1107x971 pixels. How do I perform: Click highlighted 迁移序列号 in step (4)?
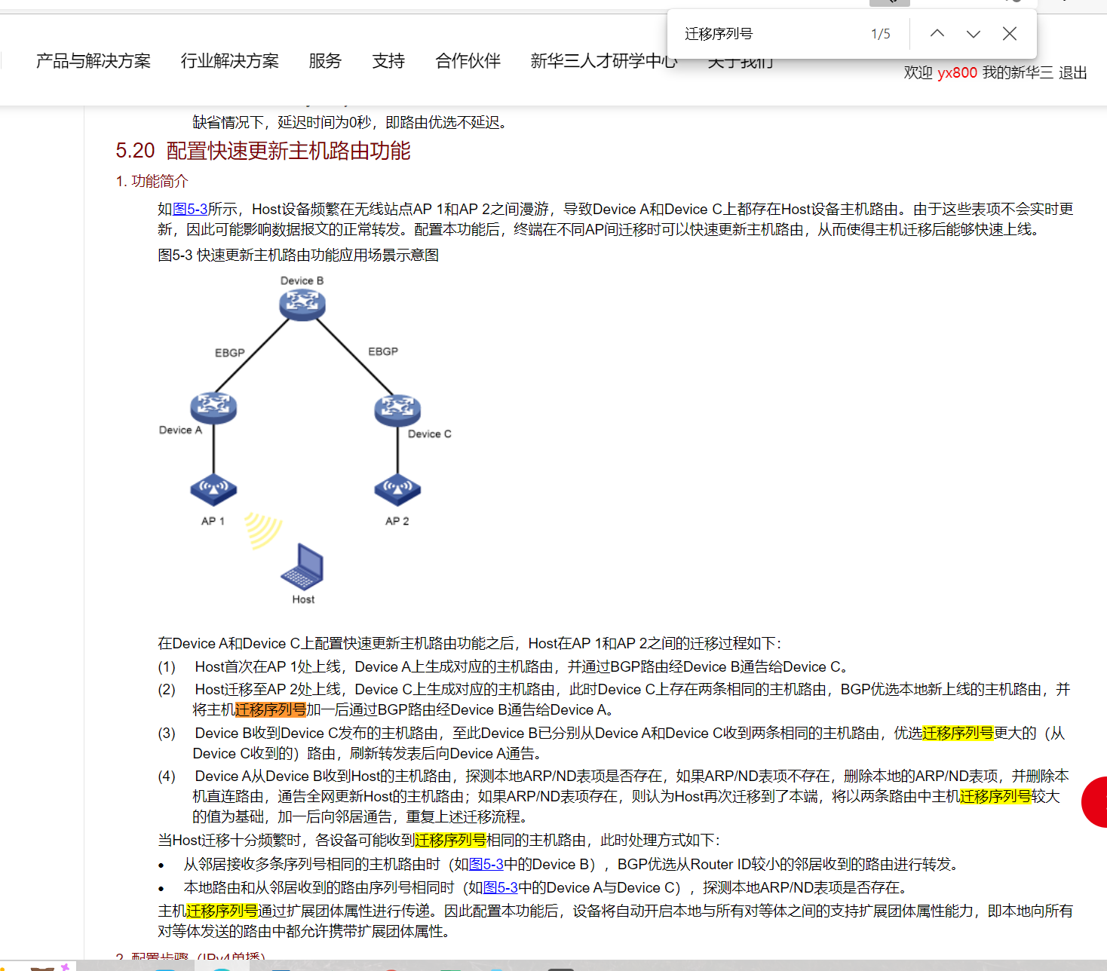(996, 797)
